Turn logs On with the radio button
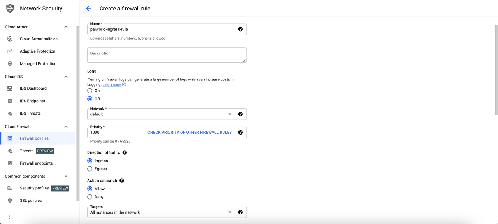Image resolution: width=498 pixels, height=224 pixels. pyautogui.click(x=90, y=91)
